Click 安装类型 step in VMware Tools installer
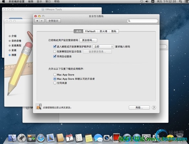The width and height of the screenshot is (189, 144). [16, 45]
